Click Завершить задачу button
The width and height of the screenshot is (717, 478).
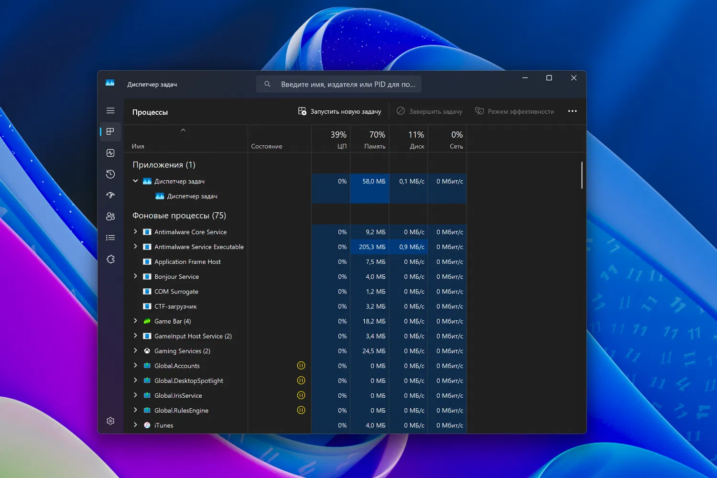(429, 111)
